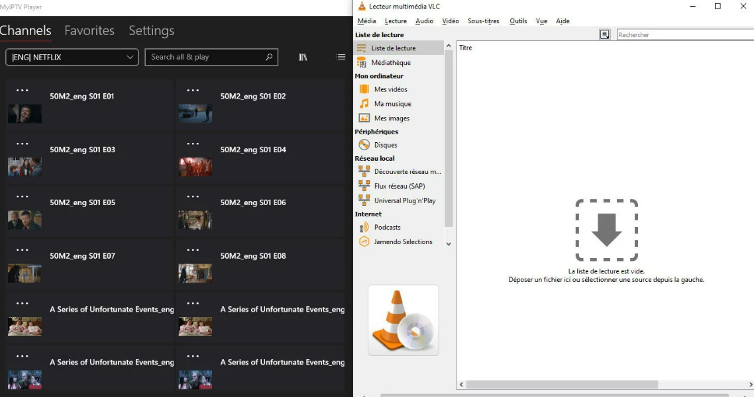Image resolution: width=754 pixels, height=397 pixels.
Task: Click the search magnifier in MyIPTV
Action: (x=269, y=57)
